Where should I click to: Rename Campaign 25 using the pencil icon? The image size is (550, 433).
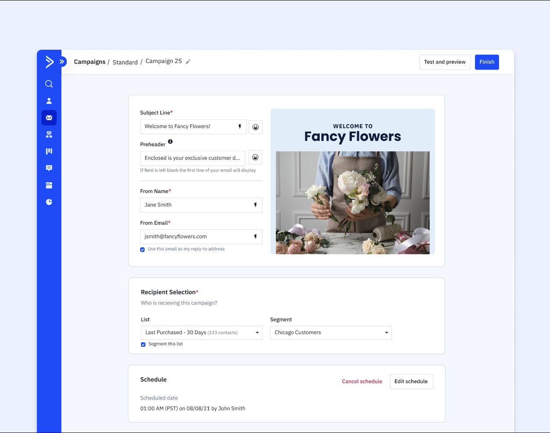(188, 62)
